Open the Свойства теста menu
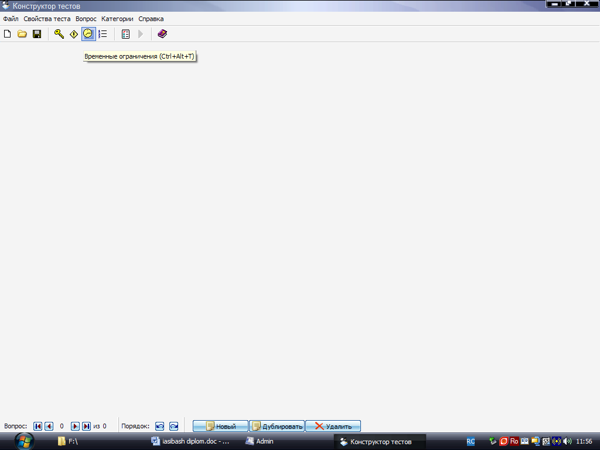The width and height of the screenshot is (600, 450). pos(47,19)
